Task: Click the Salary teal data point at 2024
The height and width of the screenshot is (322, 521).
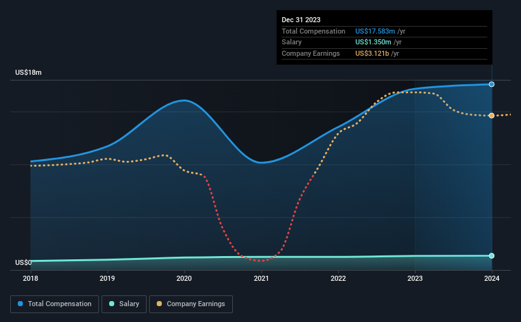Action: (491, 255)
